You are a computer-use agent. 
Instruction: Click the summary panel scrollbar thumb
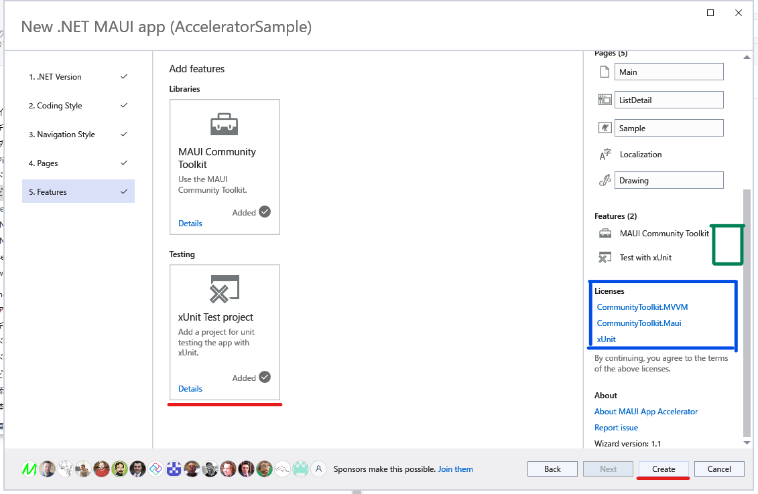(747, 313)
